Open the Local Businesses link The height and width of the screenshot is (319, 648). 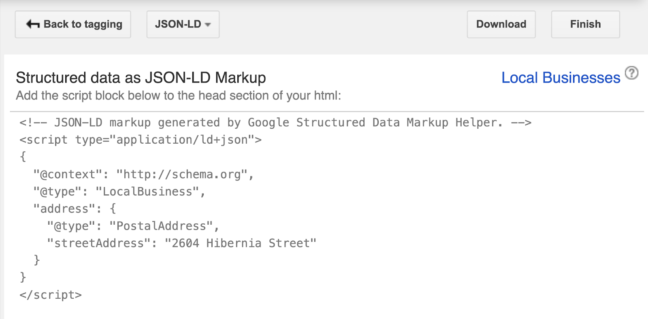coord(560,77)
